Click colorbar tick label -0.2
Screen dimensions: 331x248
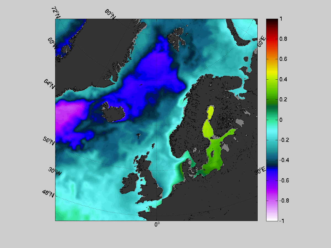tap(284, 140)
